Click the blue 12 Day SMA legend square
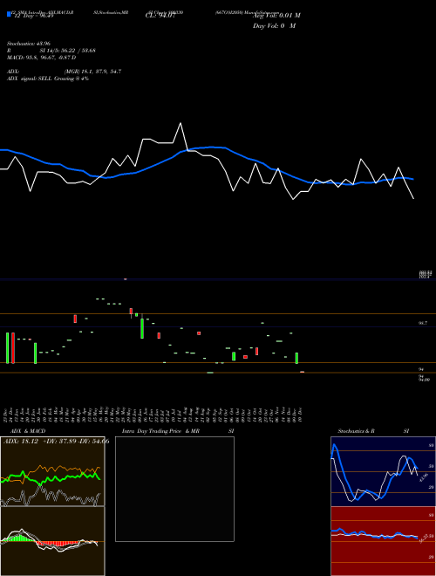 coord(9,14)
